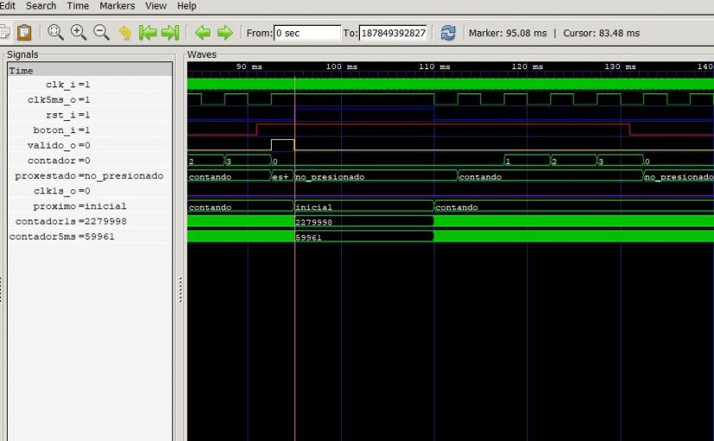714x441 pixels.
Task: Select the boton_i signal row
Action: pyautogui.click(x=90, y=131)
